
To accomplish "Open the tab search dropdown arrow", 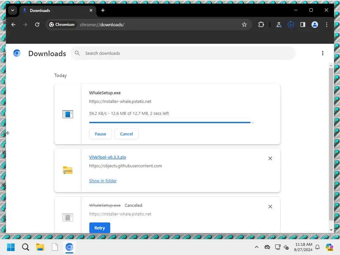I will [13, 10].
